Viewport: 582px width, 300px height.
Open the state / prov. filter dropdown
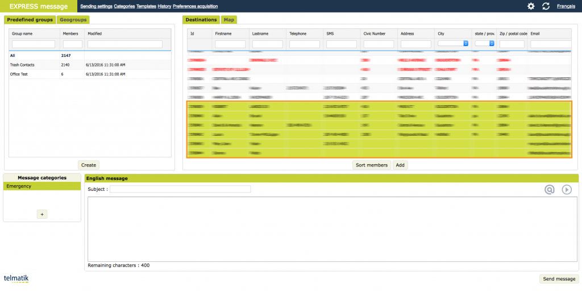pyautogui.click(x=484, y=43)
